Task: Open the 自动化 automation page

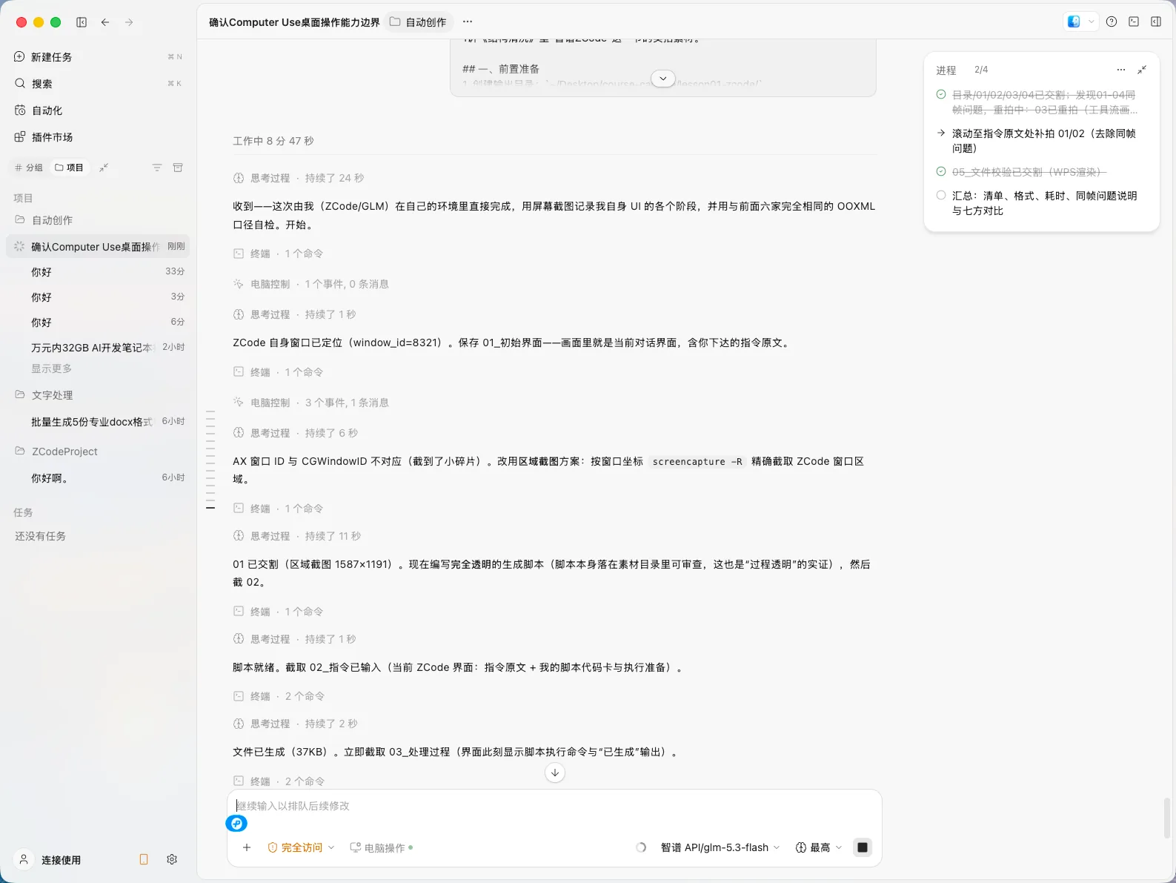Action: pos(98,110)
